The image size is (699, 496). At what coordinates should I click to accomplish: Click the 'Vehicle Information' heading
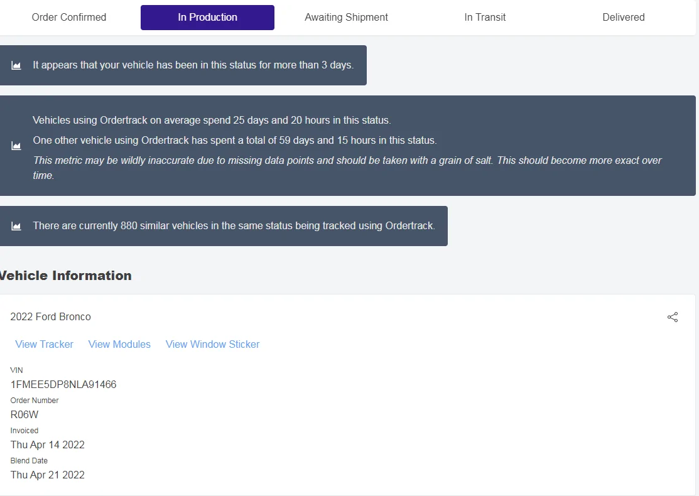pos(65,276)
